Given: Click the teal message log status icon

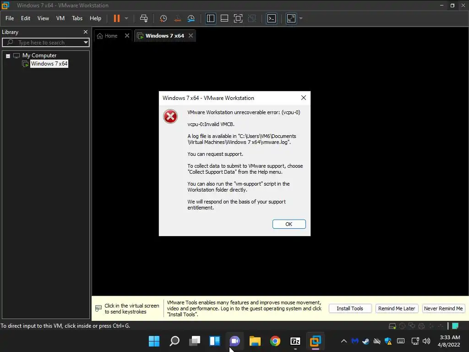Looking at the screenshot, I should [x=456, y=326].
